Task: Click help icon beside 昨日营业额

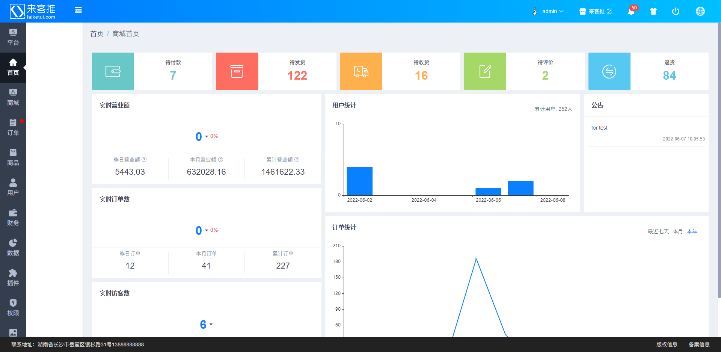Action: point(144,160)
